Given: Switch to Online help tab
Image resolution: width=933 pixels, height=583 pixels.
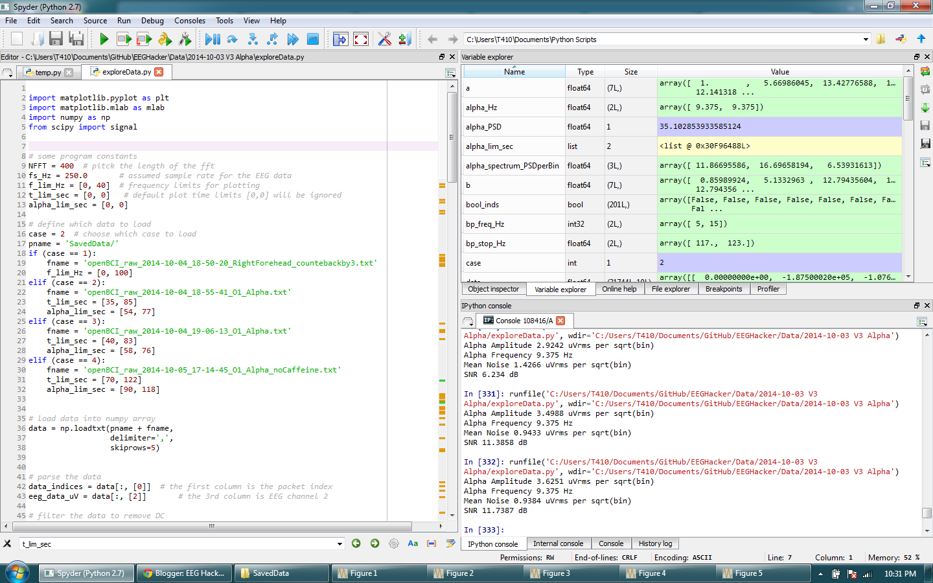Looking at the screenshot, I should (619, 289).
